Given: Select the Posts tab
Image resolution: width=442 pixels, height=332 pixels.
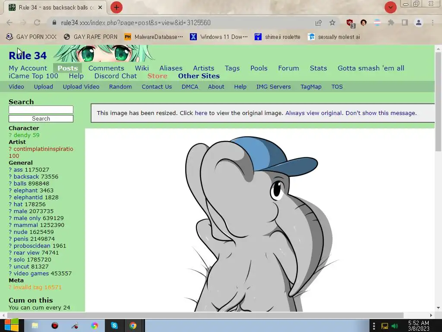Looking at the screenshot, I should coord(68,68).
